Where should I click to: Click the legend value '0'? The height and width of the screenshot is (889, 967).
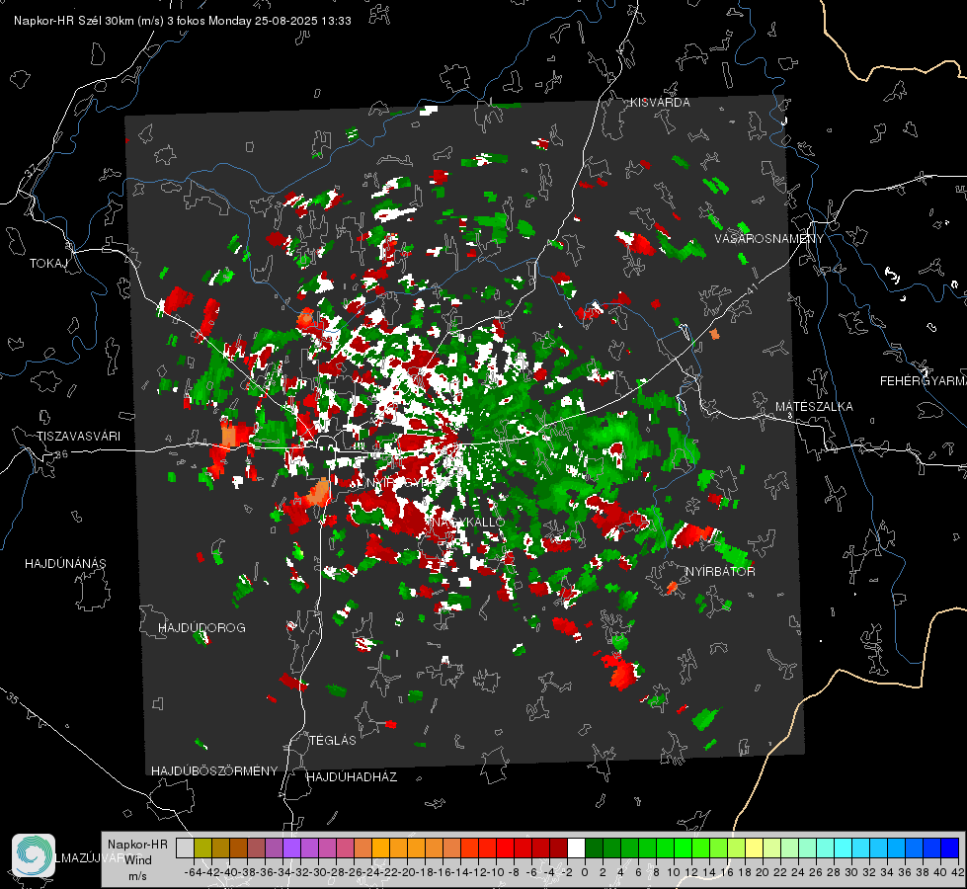click(x=585, y=872)
